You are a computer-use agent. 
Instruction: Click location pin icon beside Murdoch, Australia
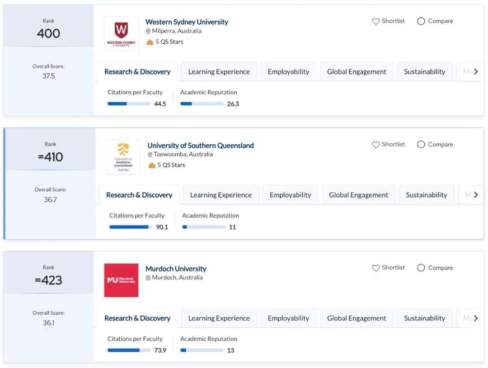click(x=148, y=278)
